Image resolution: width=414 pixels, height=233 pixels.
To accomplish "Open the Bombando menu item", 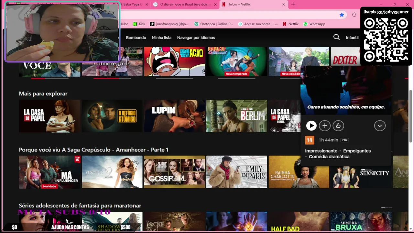I will click(136, 38).
